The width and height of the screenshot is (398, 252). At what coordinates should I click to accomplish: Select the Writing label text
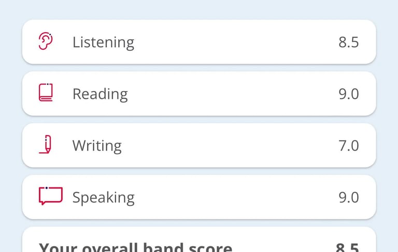click(x=97, y=146)
